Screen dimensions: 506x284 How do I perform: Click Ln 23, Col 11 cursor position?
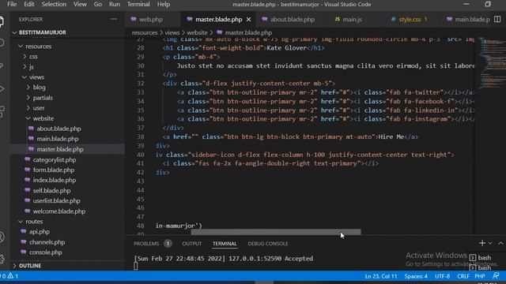point(381,276)
